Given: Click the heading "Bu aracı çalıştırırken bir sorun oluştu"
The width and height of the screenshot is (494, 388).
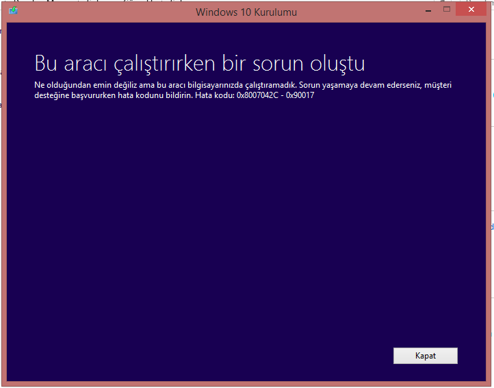Looking at the screenshot, I should 200,64.
